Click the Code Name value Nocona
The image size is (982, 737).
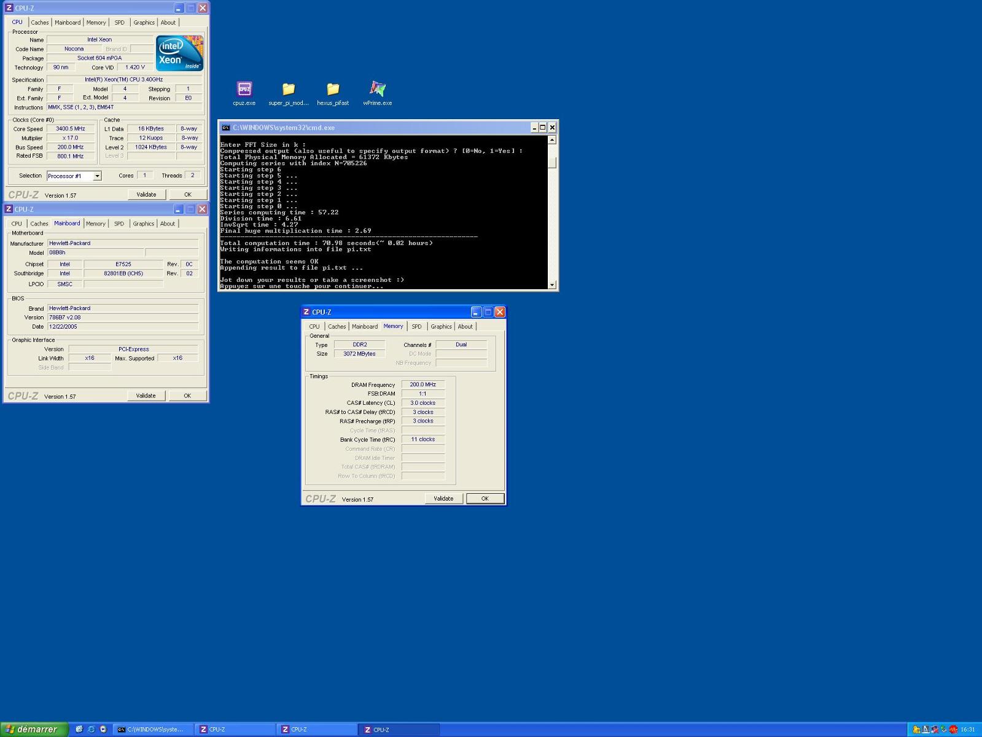pos(74,49)
